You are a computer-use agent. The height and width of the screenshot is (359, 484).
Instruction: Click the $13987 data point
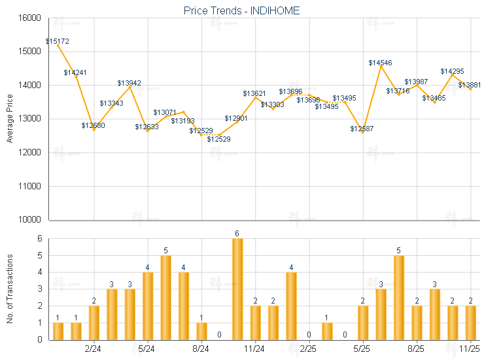pos(417,85)
